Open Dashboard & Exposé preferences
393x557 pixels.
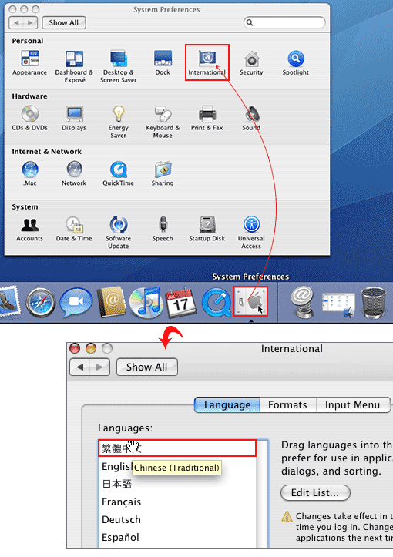point(74,66)
